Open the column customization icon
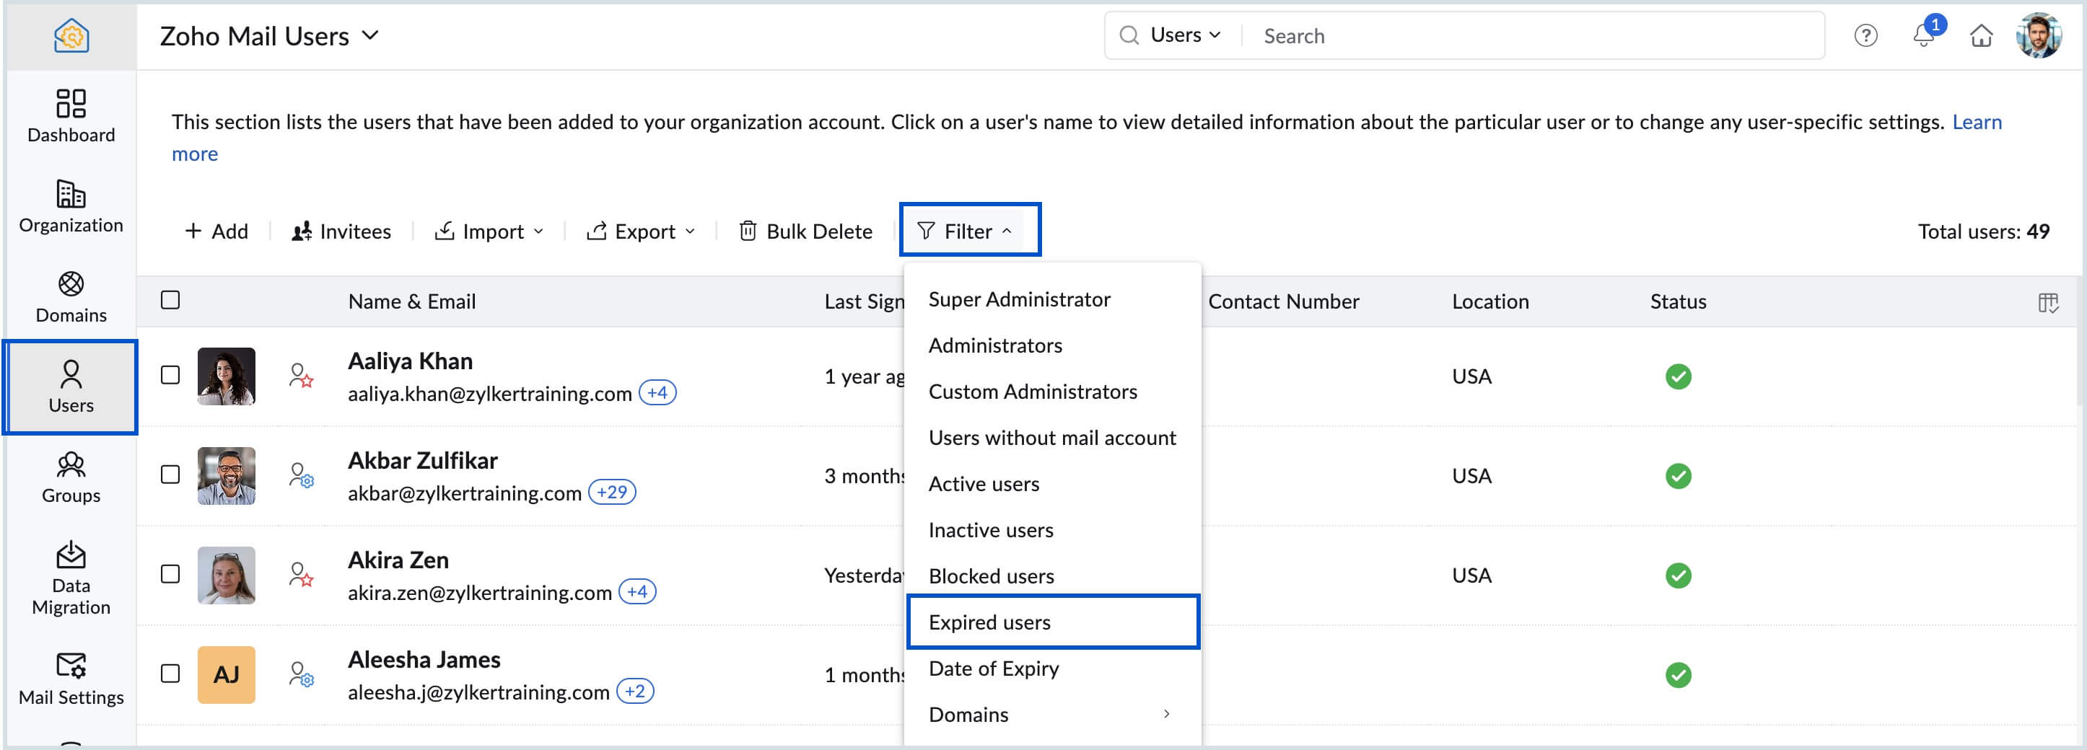The image size is (2087, 750). point(2047,303)
